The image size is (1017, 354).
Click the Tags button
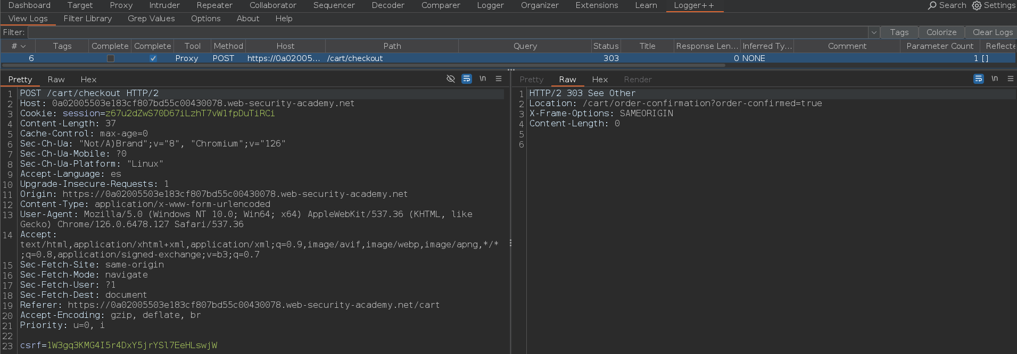click(x=899, y=32)
